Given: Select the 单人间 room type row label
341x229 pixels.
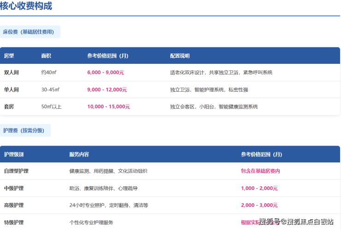Looking at the screenshot, I should point(11,89).
